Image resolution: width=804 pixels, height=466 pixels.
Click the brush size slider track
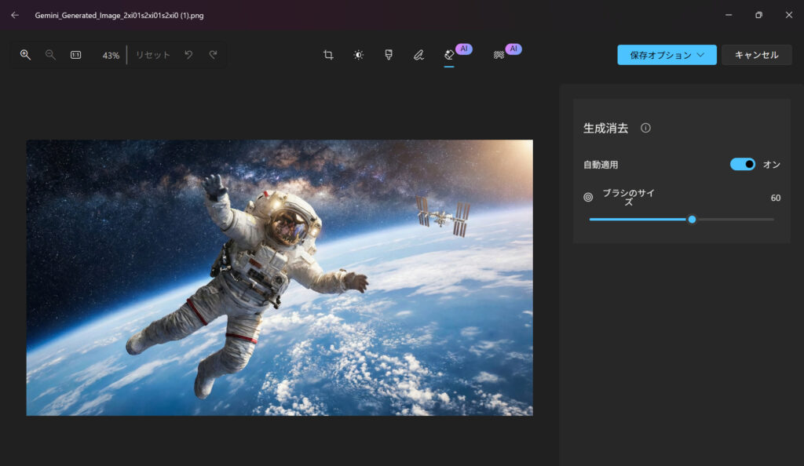tap(730, 220)
